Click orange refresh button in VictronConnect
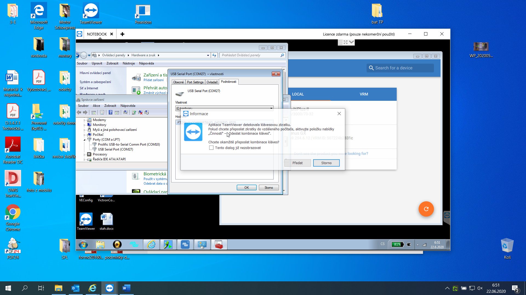This screenshot has width=526, height=295. (426, 209)
